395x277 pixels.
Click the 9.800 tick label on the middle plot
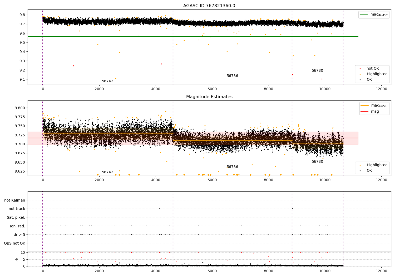tap(20, 108)
